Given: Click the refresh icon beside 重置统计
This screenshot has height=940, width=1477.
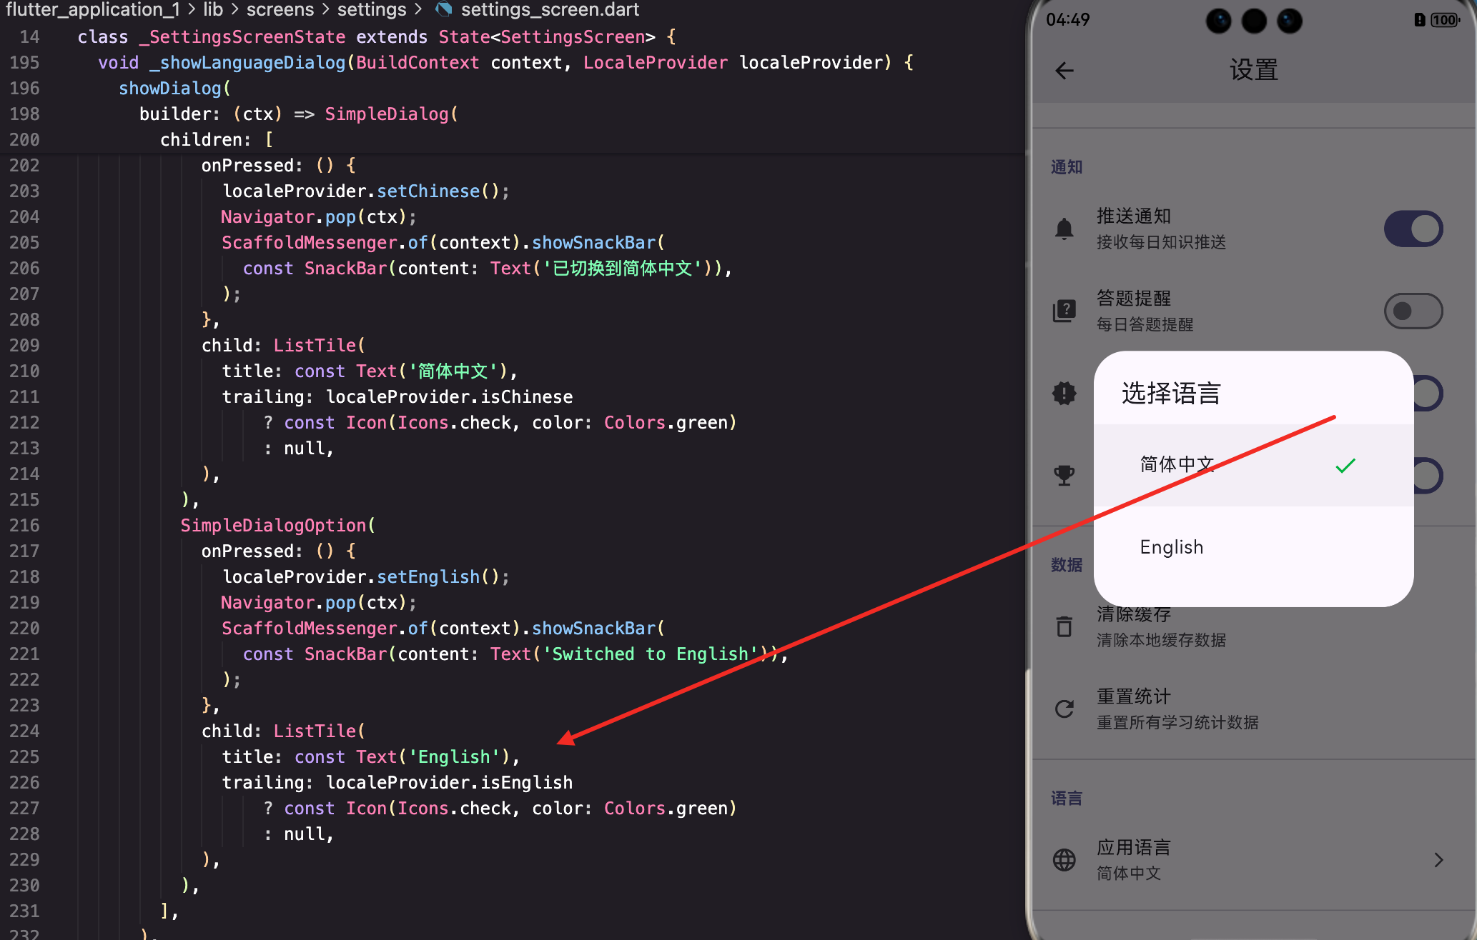Looking at the screenshot, I should point(1064,709).
